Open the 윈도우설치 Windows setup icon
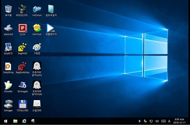 point(51,11)
